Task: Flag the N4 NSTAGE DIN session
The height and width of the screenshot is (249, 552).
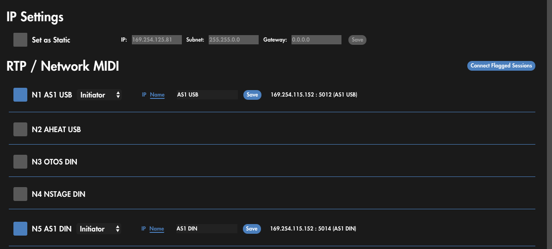Action: (x=20, y=194)
